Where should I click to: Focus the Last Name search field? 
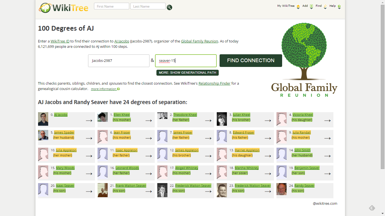[148, 6]
